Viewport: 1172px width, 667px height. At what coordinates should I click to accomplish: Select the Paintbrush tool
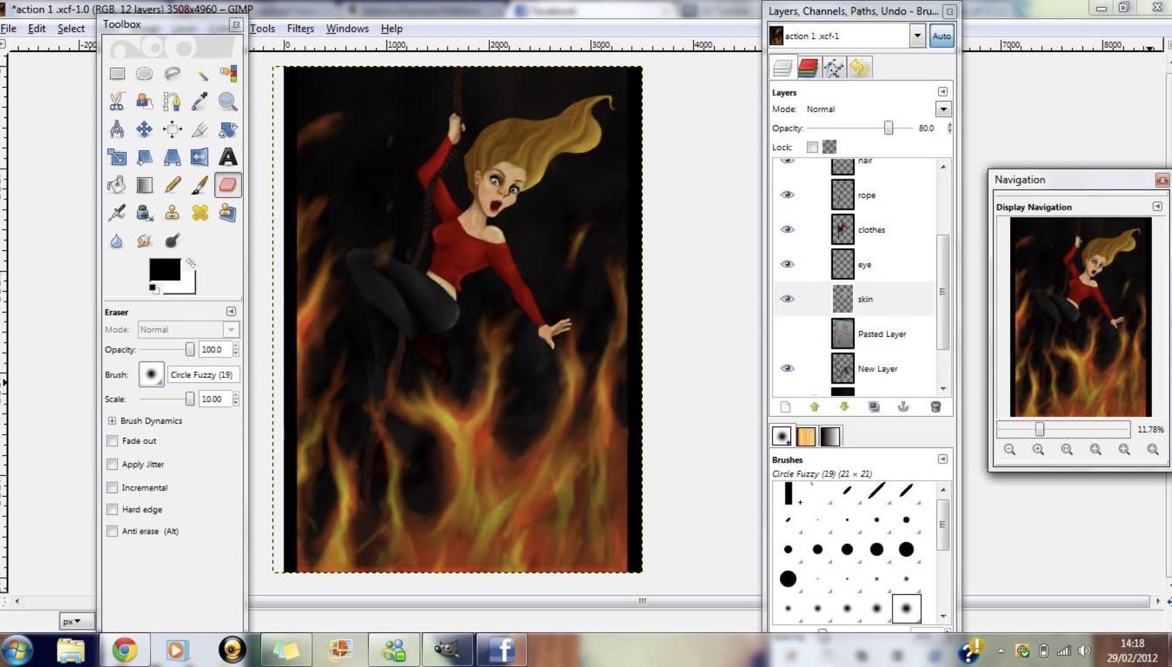pos(200,185)
